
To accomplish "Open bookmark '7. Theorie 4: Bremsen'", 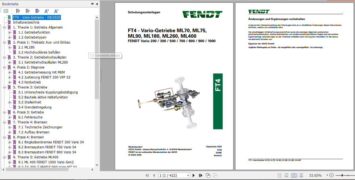I will 30,122.
